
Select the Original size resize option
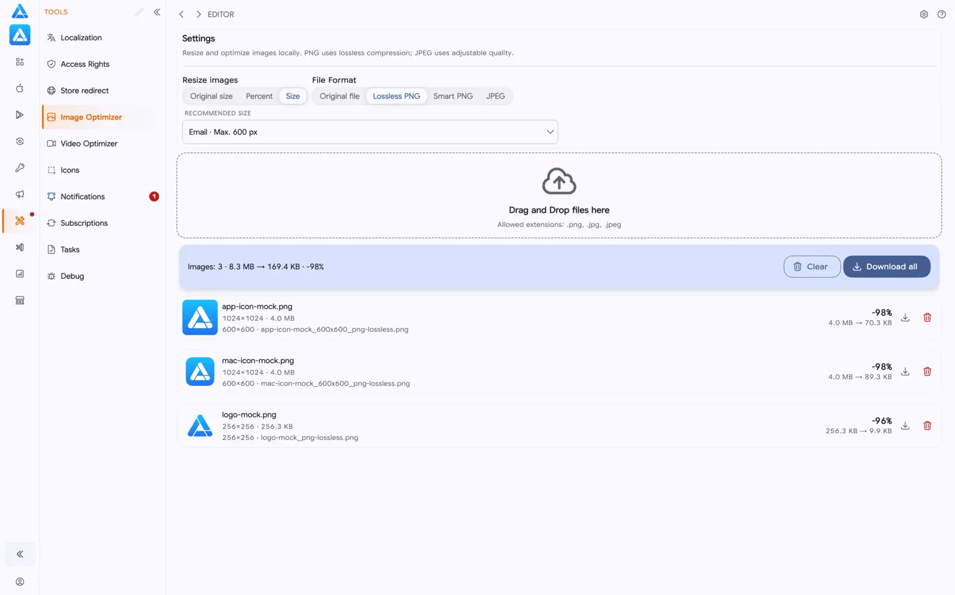[x=212, y=96]
